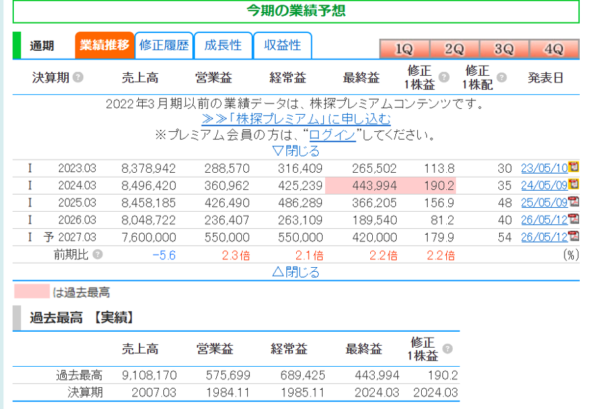Open the 収益性 tab
Image resolution: width=591 pixels, height=409 pixels.
(283, 46)
